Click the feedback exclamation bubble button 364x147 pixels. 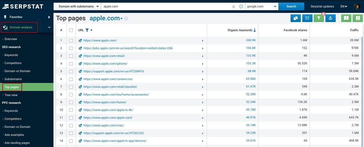click(346, 18)
